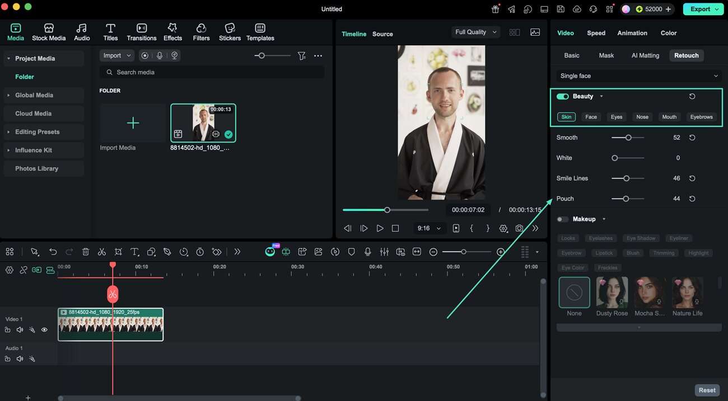Viewport: 728px width, 401px height.
Task: Play the preview video
Action: (380, 228)
